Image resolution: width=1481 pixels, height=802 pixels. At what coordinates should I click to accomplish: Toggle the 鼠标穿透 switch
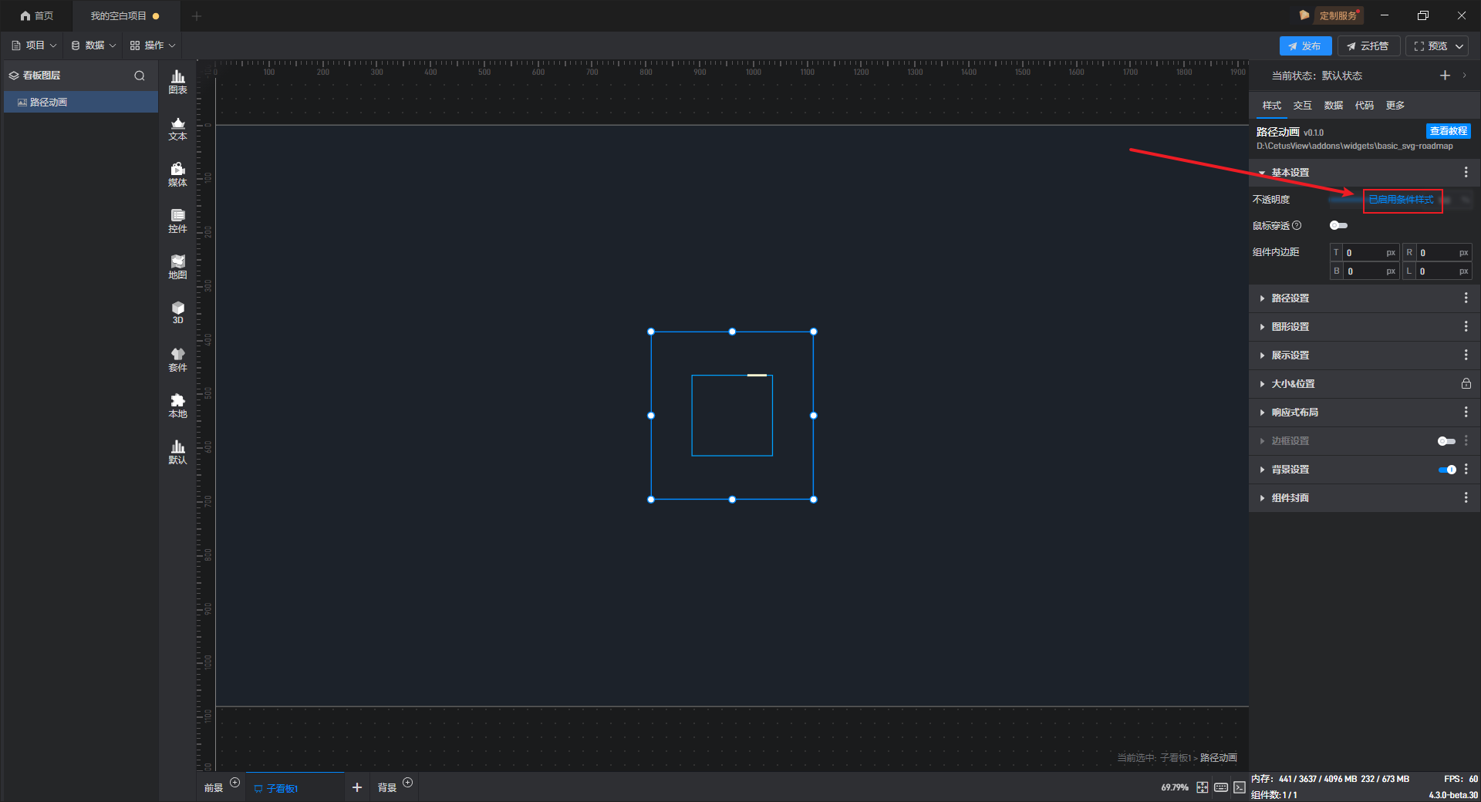point(1338,226)
